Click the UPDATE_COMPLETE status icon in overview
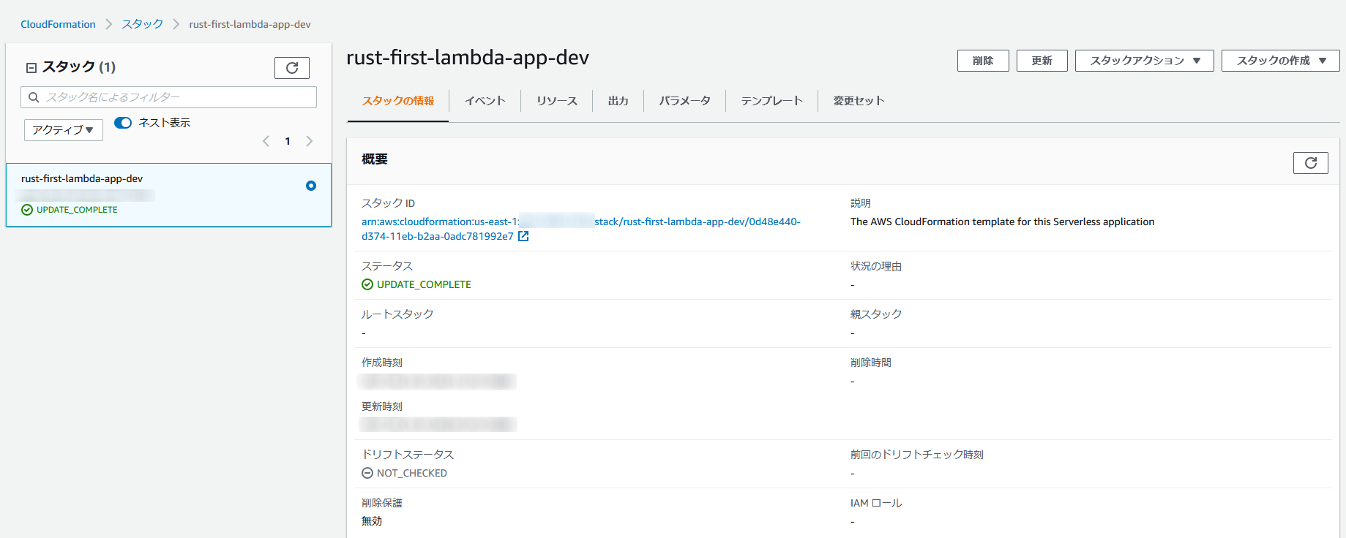 [367, 284]
